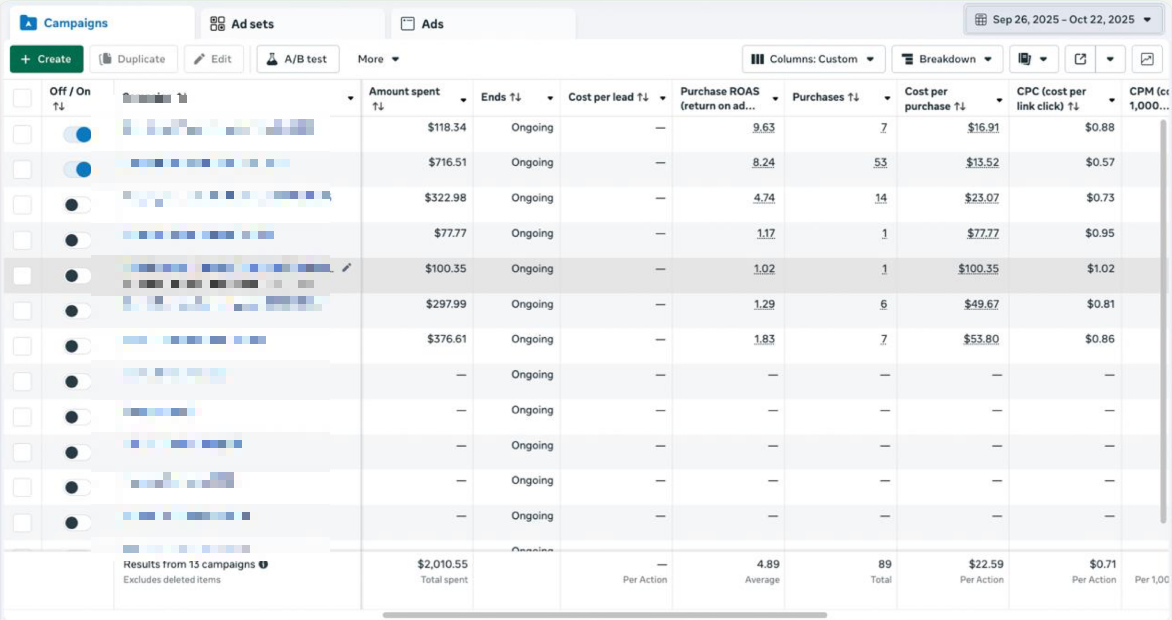Open the date range picker Sep 26 – Oct 22

[x=1063, y=20]
